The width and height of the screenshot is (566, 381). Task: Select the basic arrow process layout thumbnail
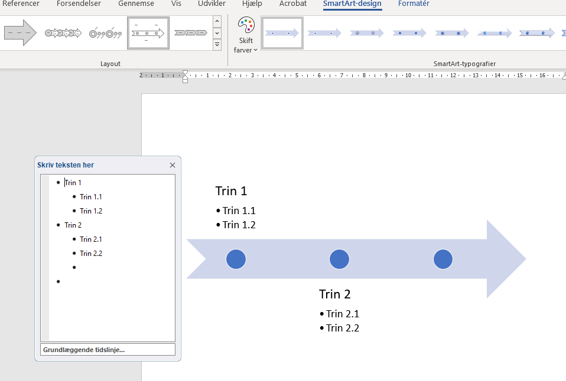coord(20,33)
